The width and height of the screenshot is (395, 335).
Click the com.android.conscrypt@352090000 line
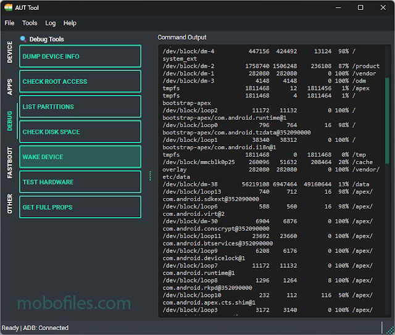[216, 228]
